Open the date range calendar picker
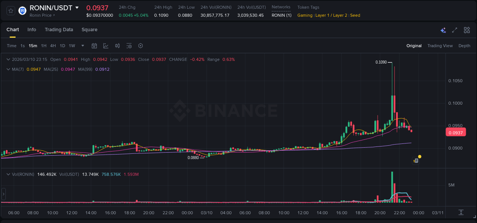477x223 pixels. click(x=94, y=46)
